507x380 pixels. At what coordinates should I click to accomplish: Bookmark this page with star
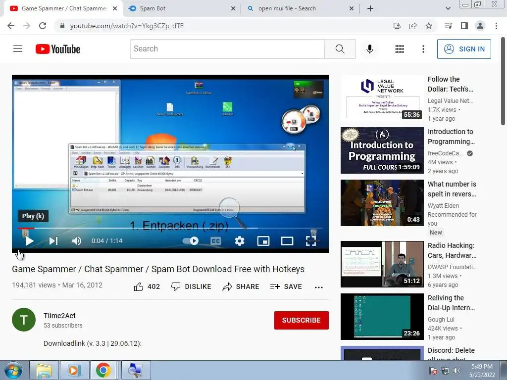(x=429, y=26)
